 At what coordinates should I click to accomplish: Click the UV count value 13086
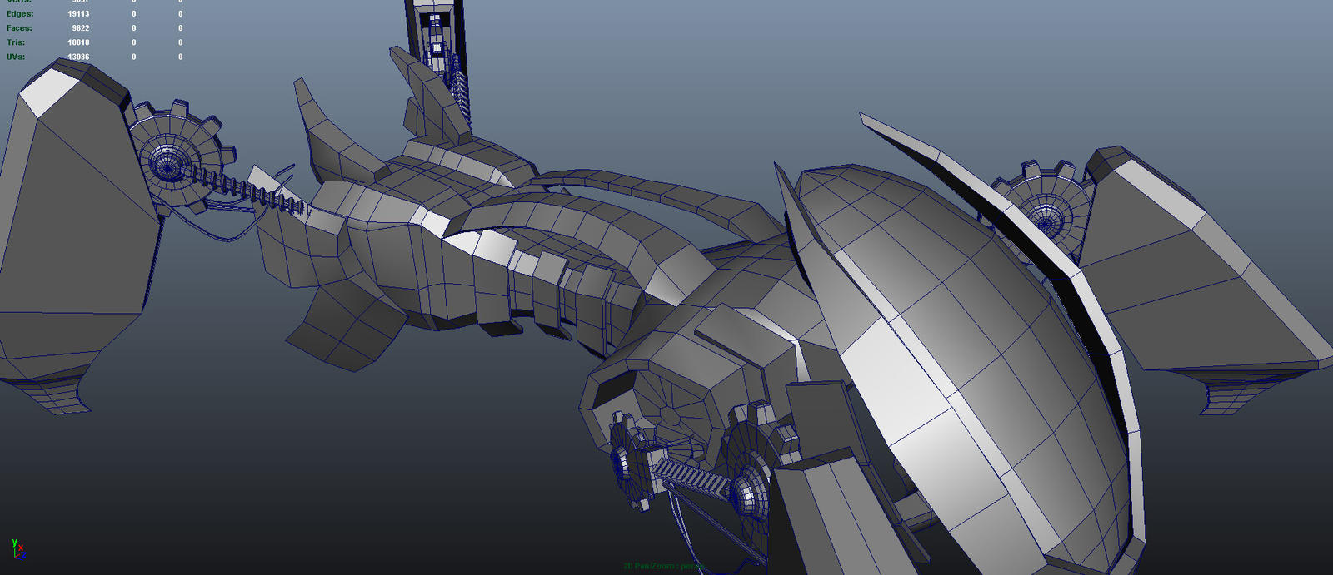point(78,57)
